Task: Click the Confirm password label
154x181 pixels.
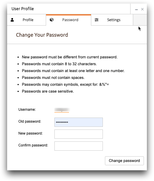Action: [x=33, y=145]
